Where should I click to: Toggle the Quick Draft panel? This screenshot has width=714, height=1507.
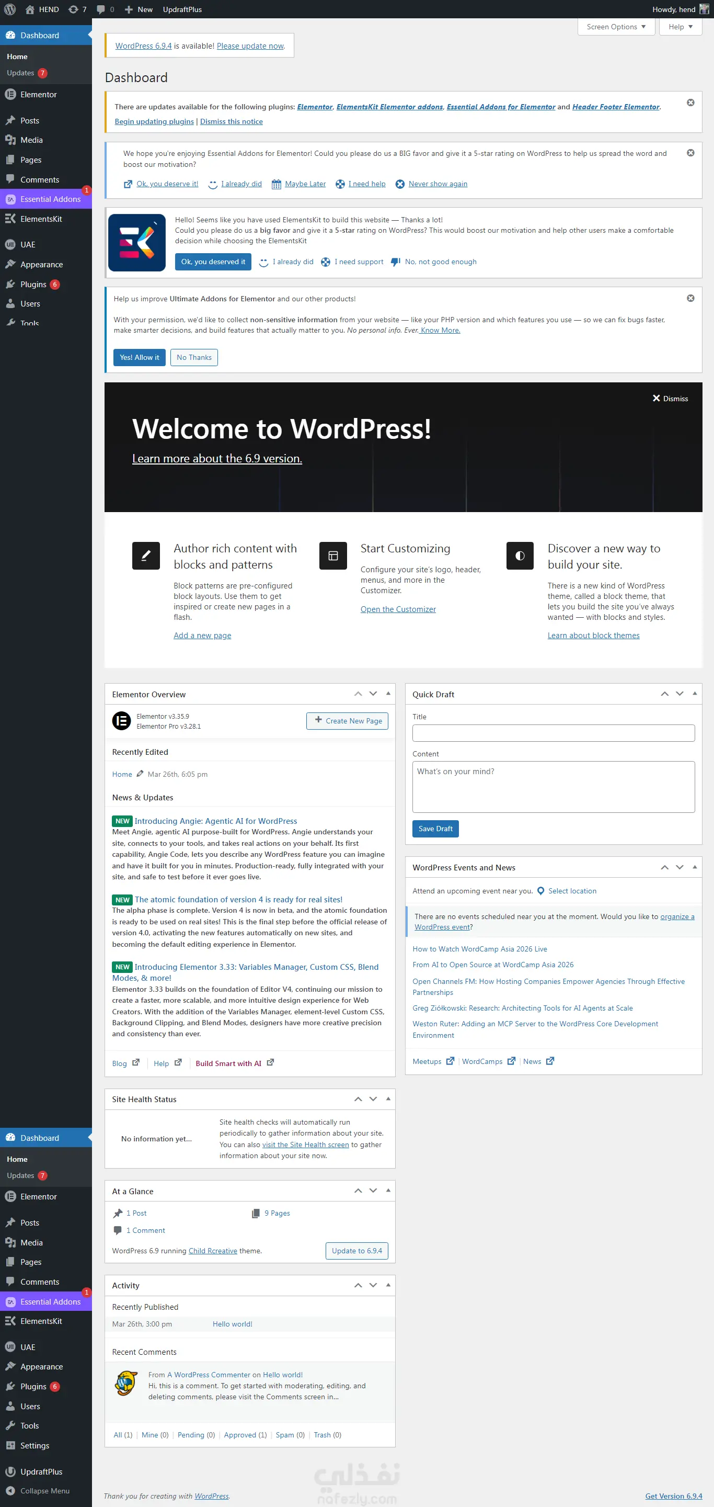tap(695, 695)
